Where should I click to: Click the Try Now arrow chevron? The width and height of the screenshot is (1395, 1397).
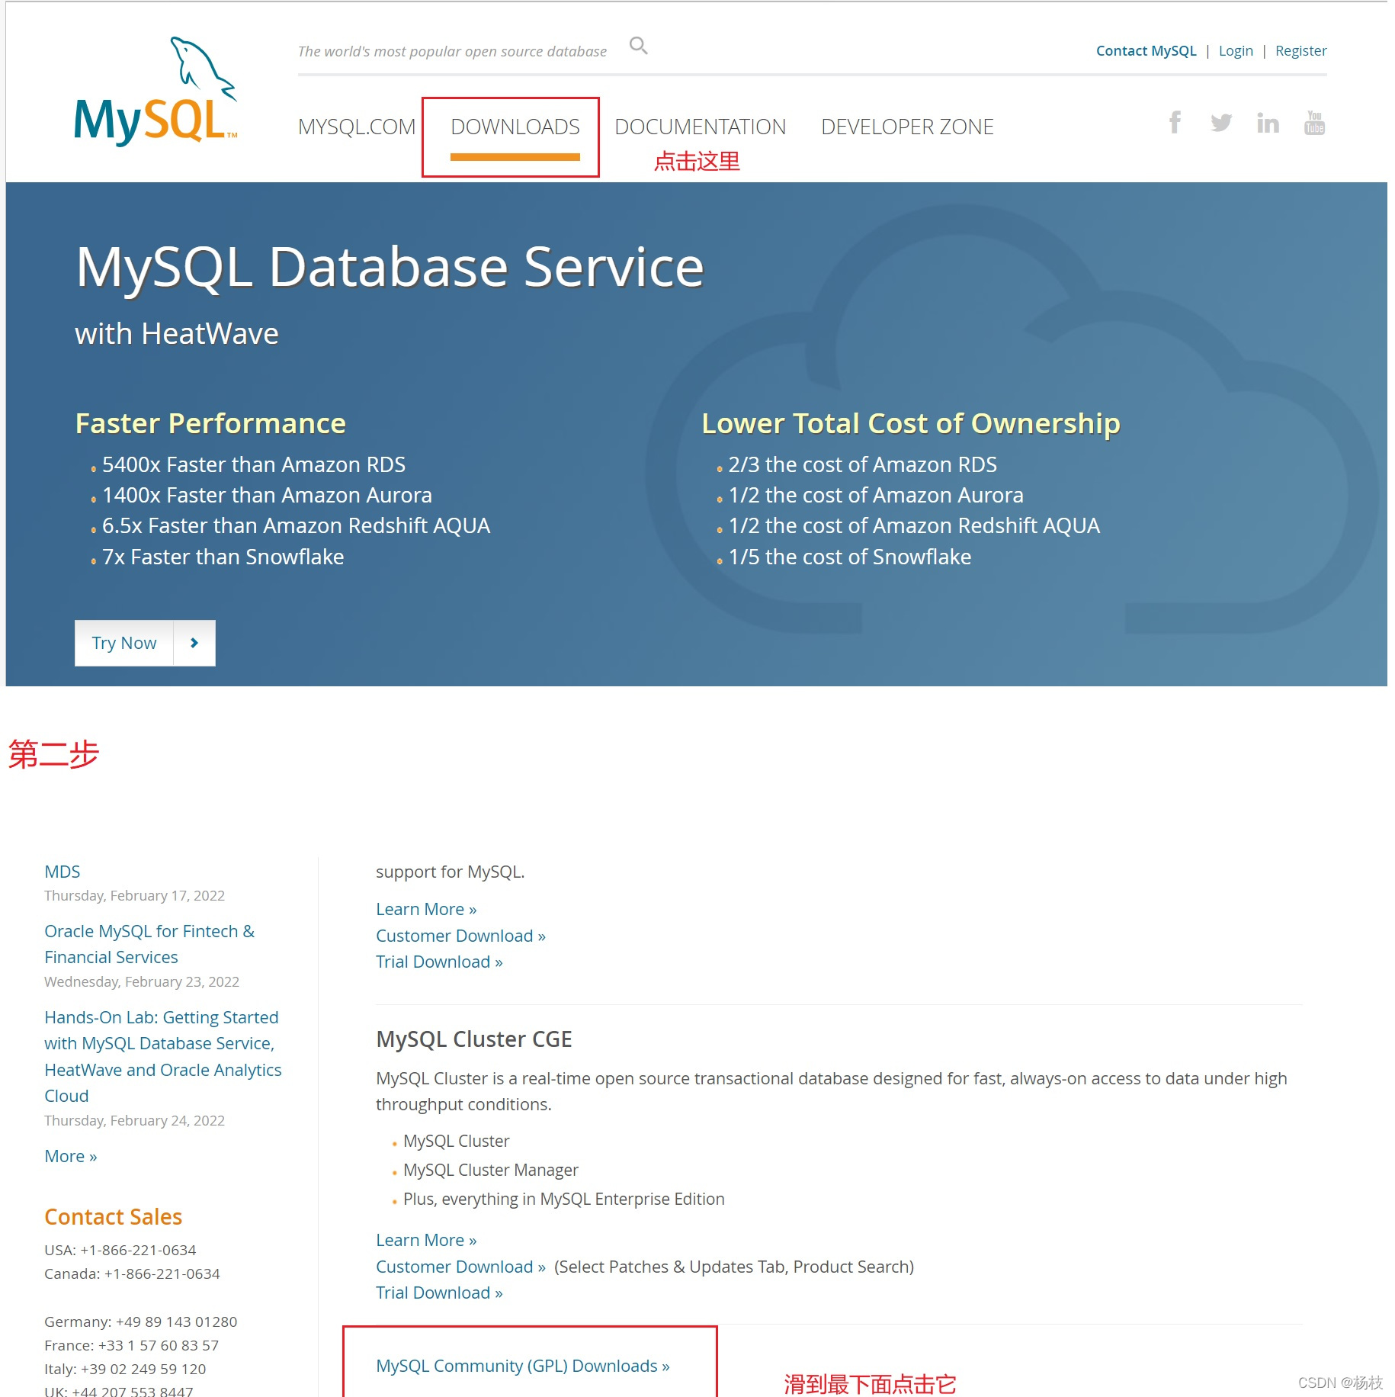pos(194,643)
